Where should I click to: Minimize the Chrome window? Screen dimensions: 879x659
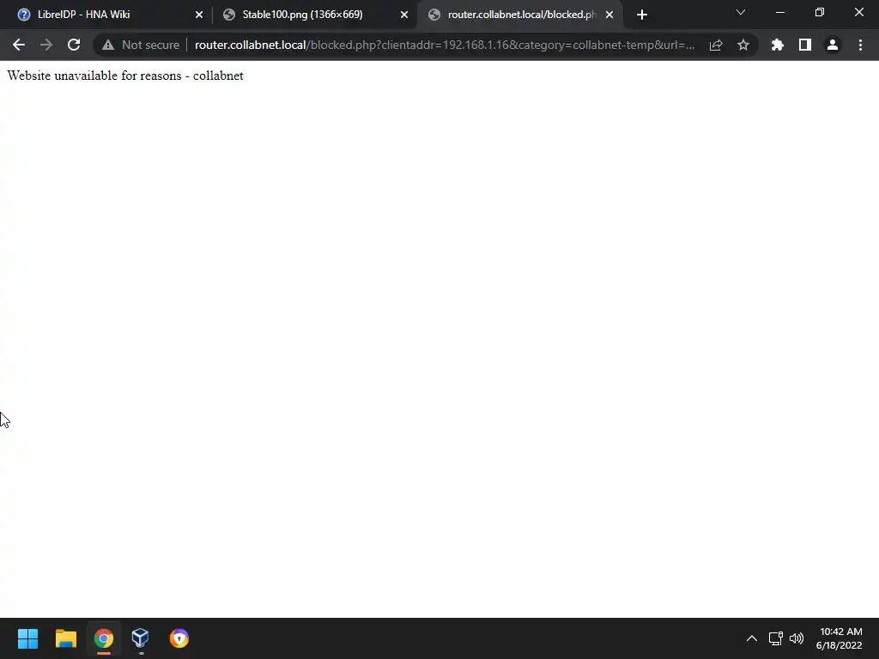click(780, 12)
